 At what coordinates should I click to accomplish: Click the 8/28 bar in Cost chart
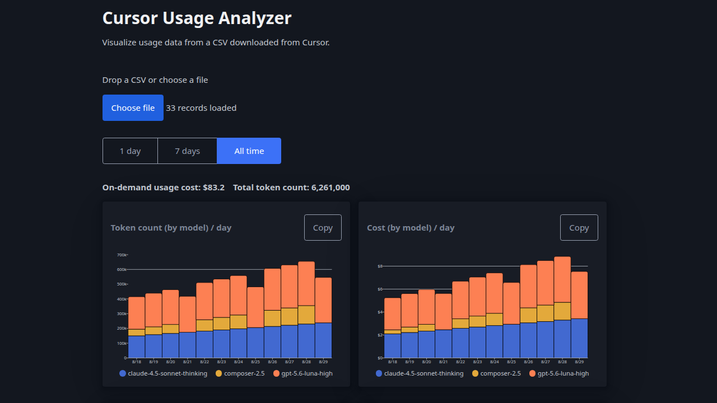pyautogui.click(x=562, y=307)
